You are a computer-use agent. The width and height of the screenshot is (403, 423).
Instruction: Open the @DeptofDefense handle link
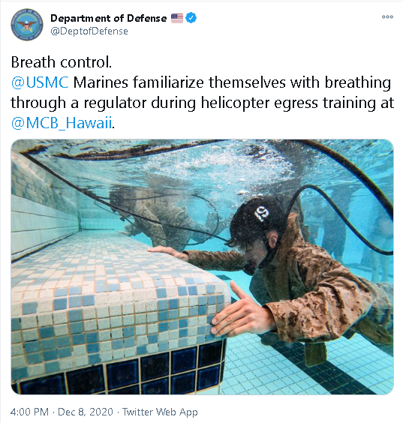[89, 31]
